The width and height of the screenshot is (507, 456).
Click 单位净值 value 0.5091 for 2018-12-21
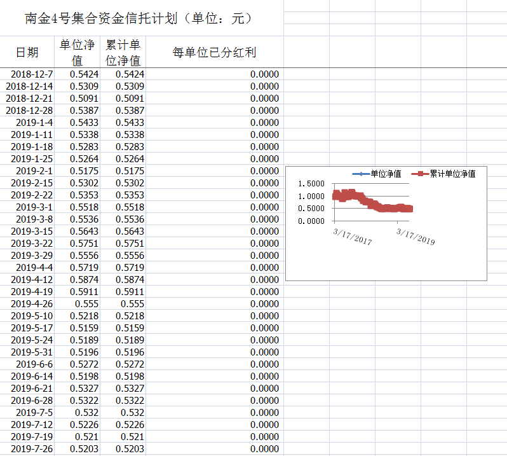click(x=78, y=99)
